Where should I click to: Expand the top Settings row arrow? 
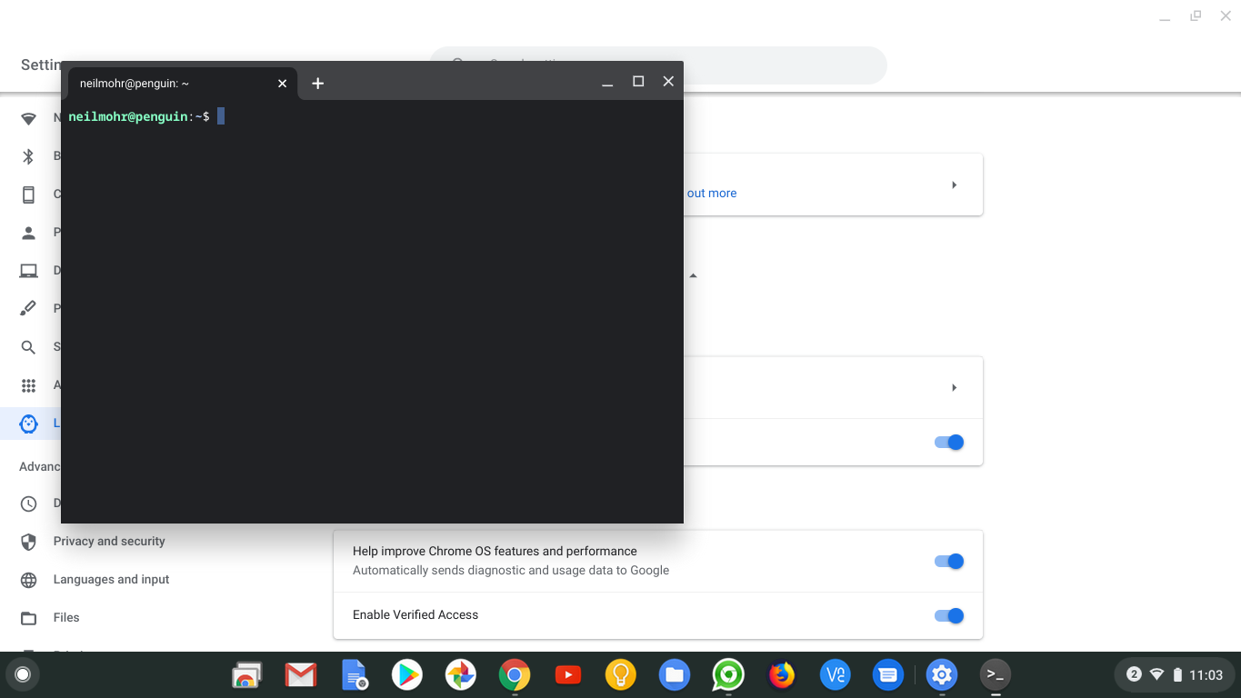coord(954,184)
